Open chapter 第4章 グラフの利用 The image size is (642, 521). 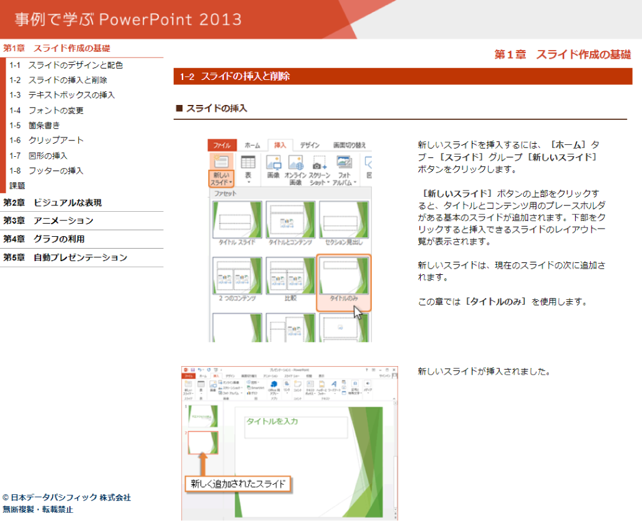coord(44,239)
